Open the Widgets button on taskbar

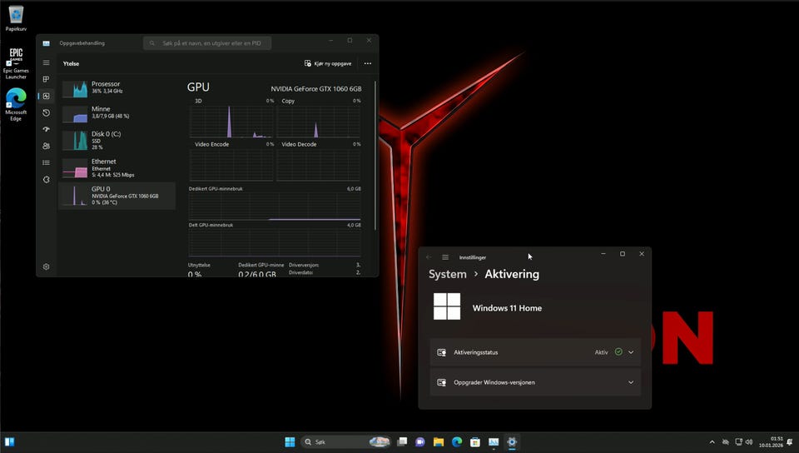point(9,442)
